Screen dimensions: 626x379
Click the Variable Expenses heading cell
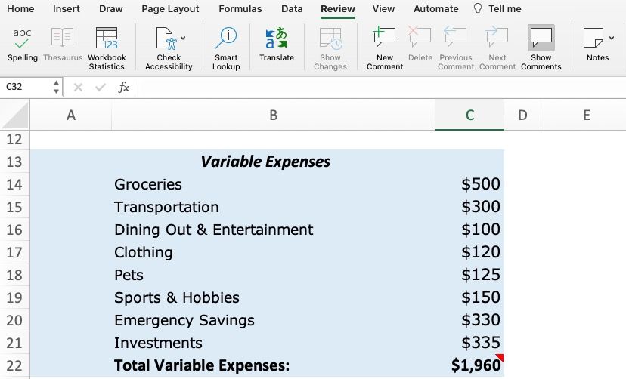tap(265, 162)
